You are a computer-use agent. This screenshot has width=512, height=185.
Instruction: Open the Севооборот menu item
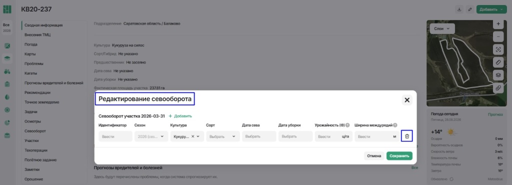pos(35,131)
